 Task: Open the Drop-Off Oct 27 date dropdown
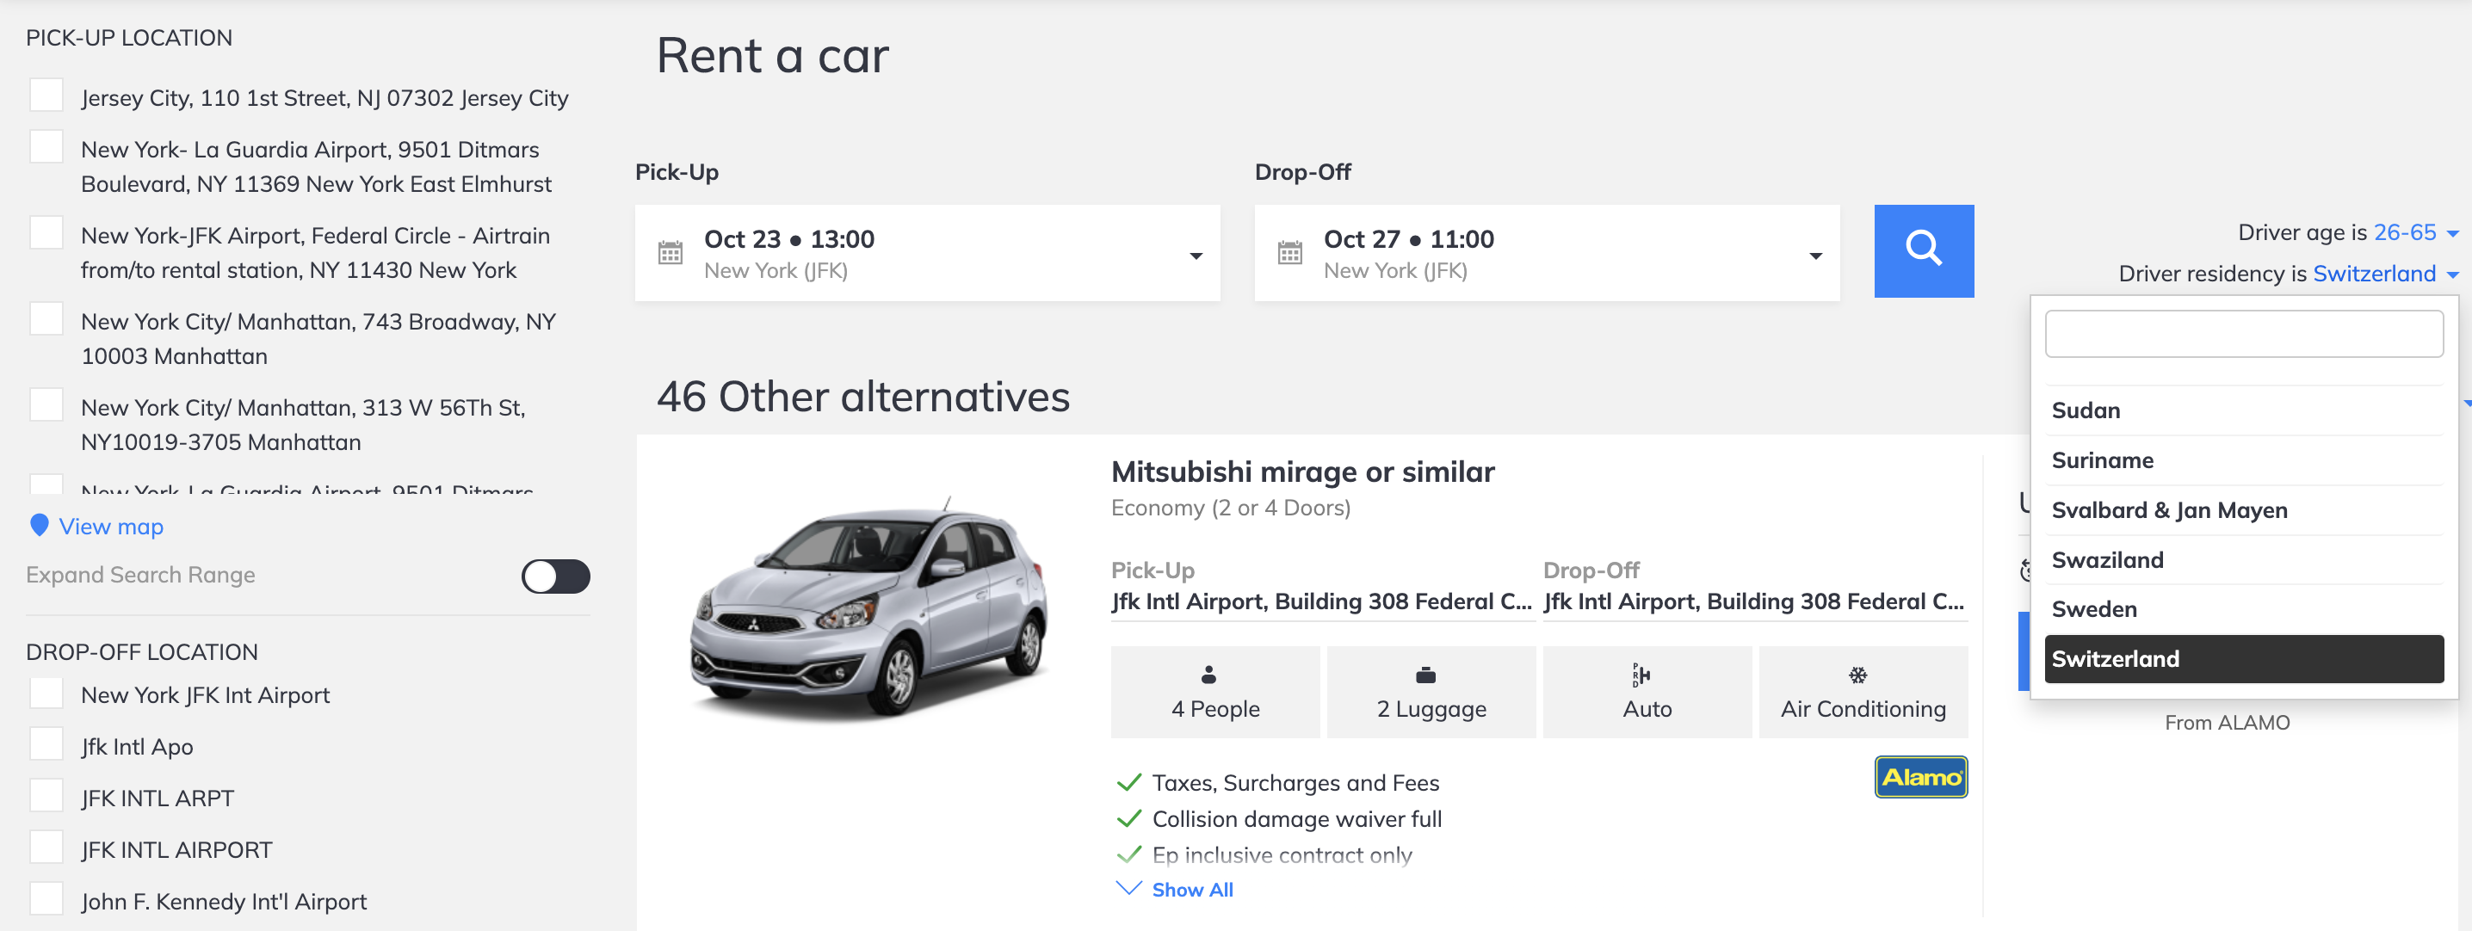pyautogui.click(x=1547, y=253)
